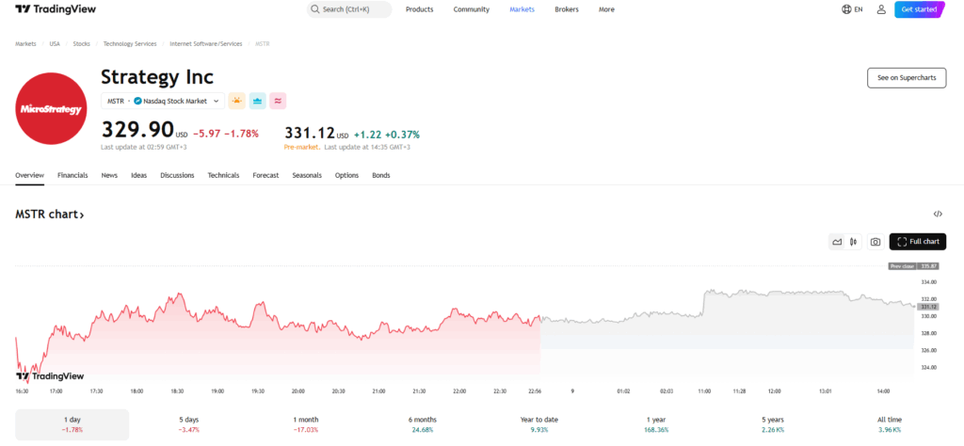This screenshot has width=964, height=446.
Task: Switch to the Bonds tab
Action: (381, 175)
